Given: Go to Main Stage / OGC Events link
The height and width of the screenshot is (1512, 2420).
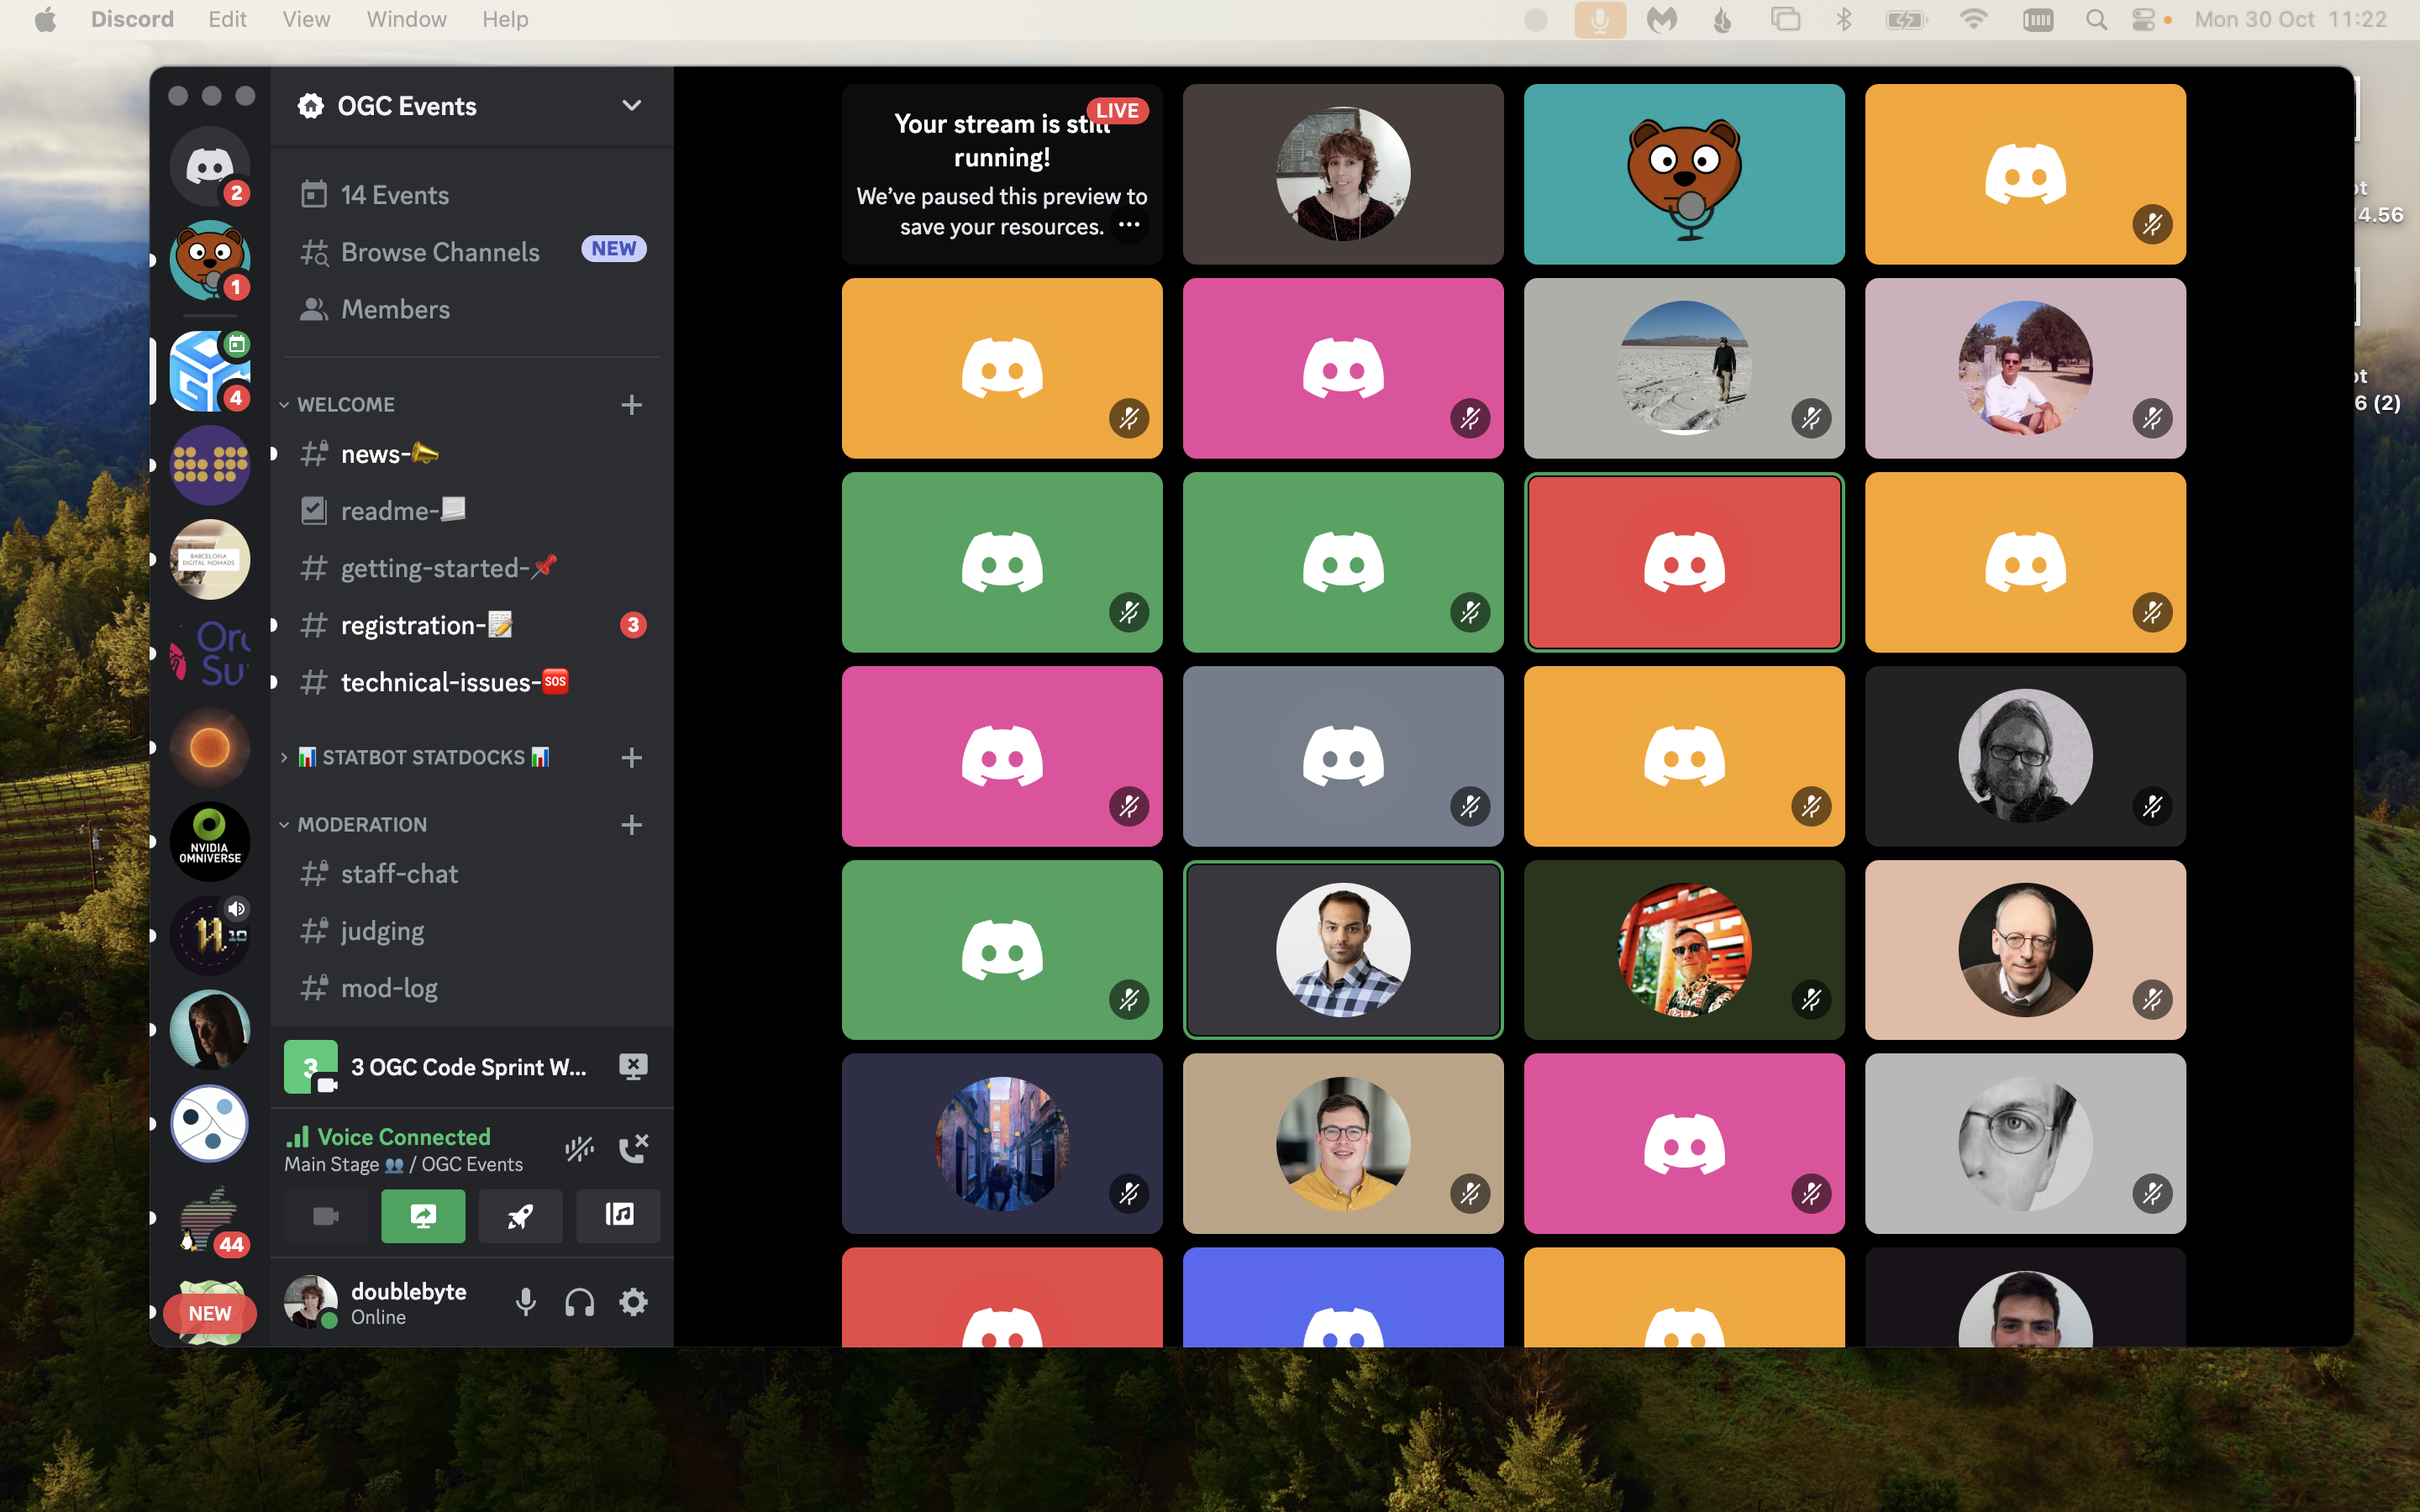Looking at the screenshot, I should click(403, 1165).
